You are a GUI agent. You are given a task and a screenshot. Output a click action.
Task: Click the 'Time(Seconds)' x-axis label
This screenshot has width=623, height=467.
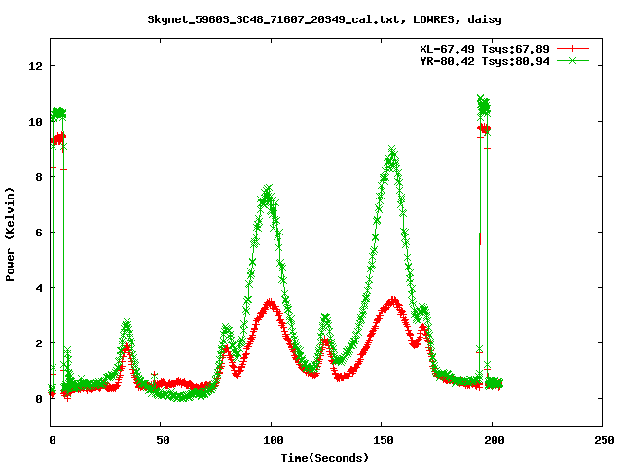(324, 458)
